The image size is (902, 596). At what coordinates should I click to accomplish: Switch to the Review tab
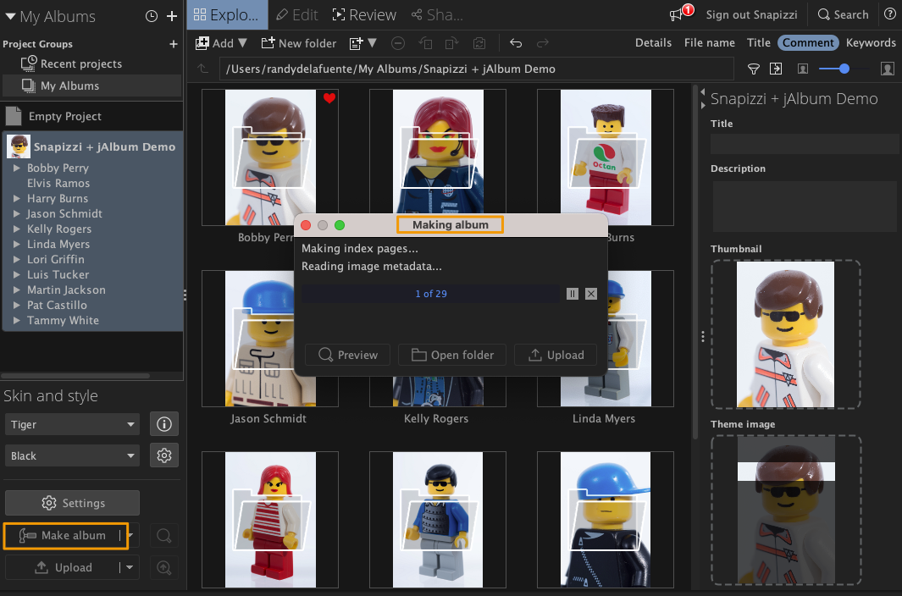point(365,15)
